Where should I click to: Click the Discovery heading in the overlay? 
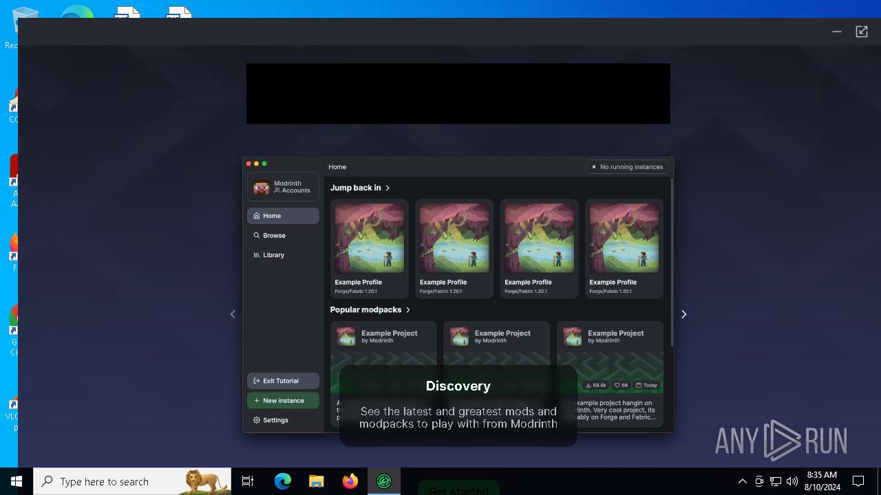(x=458, y=386)
